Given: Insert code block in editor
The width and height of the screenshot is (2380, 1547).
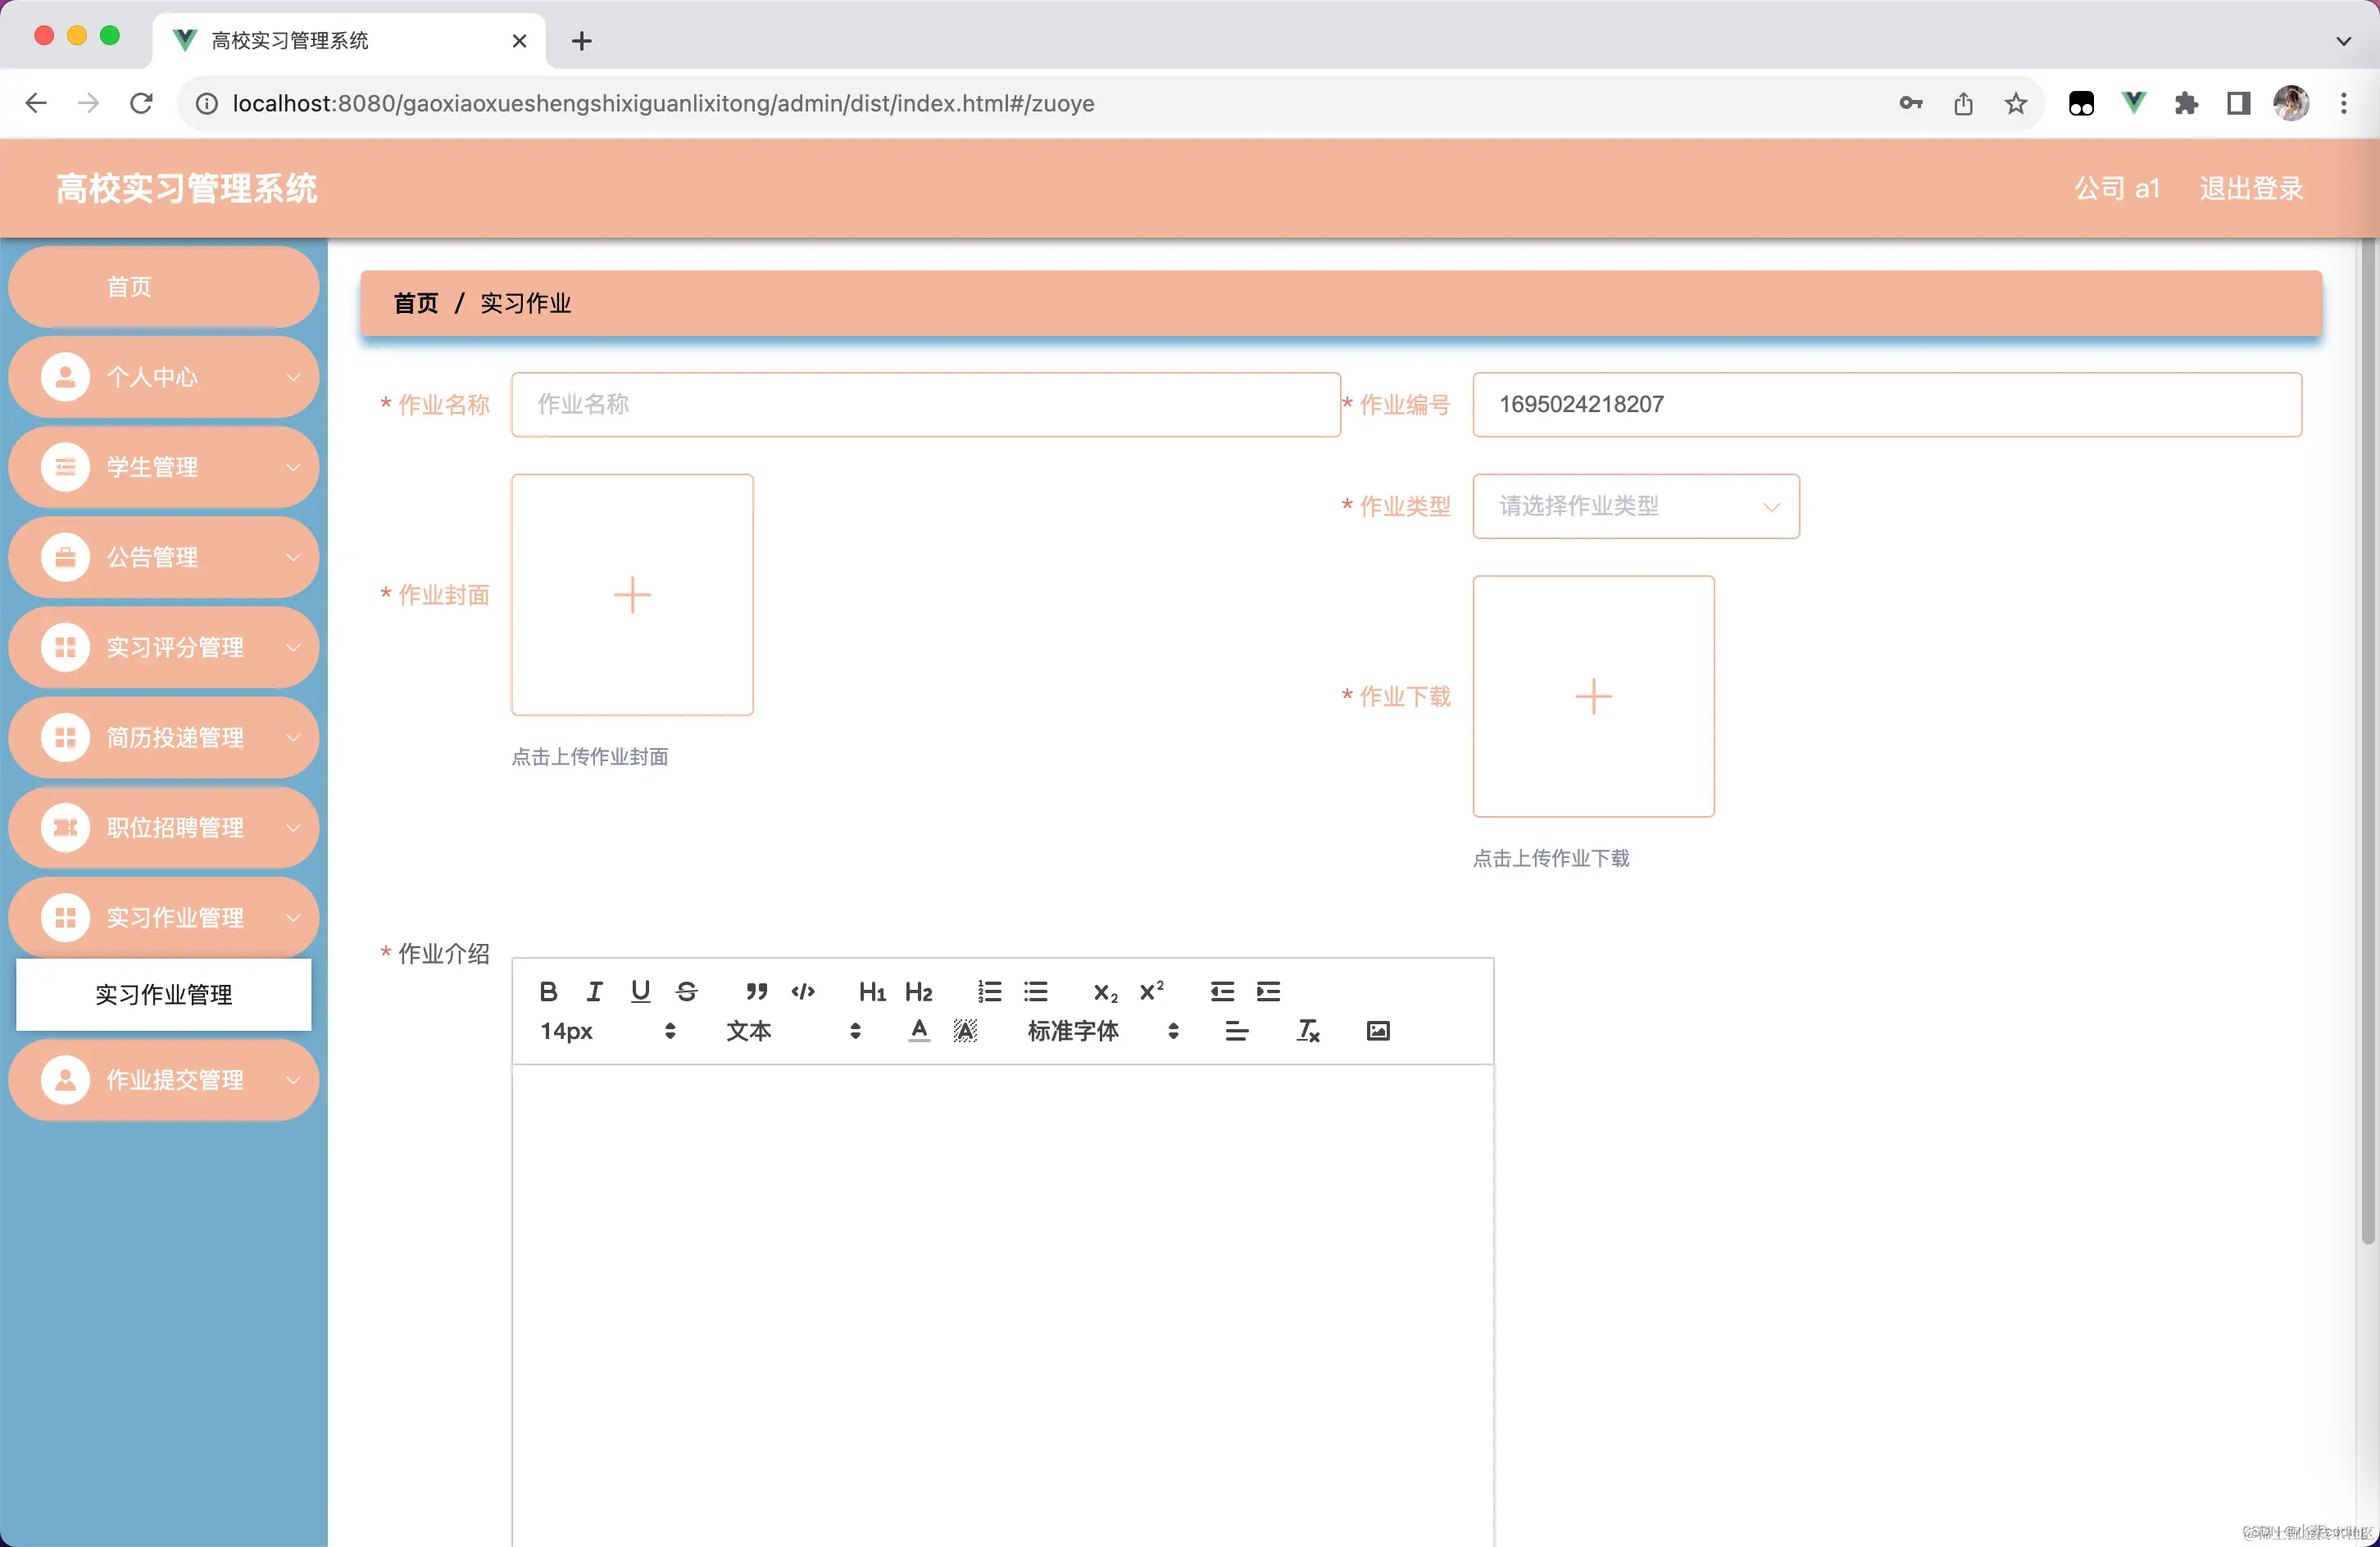Looking at the screenshot, I should pyautogui.click(x=802, y=991).
